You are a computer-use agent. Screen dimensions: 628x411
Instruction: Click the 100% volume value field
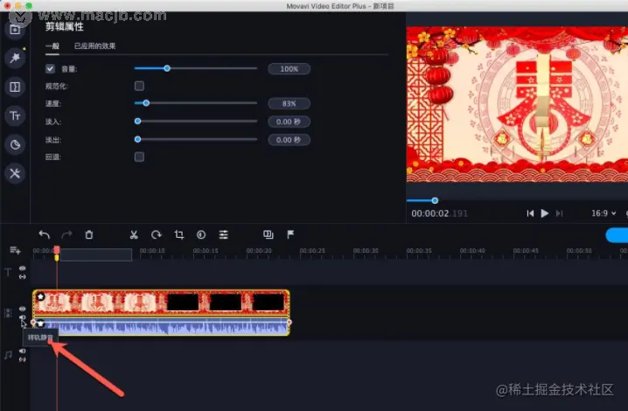[289, 69]
